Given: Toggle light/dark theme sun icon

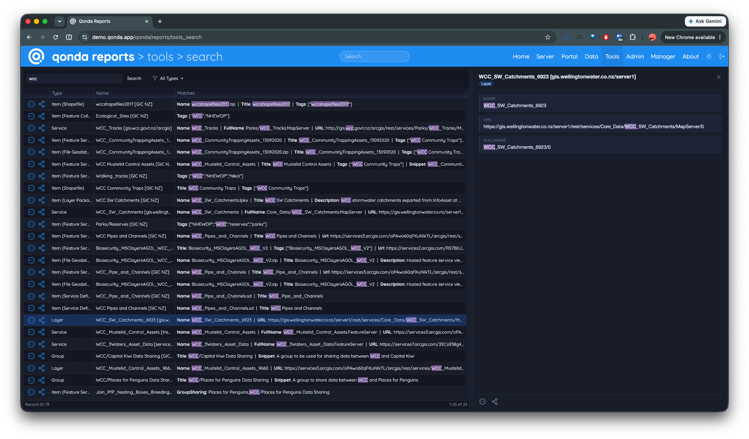Looking at the screenshot, I should coord(709,56).
